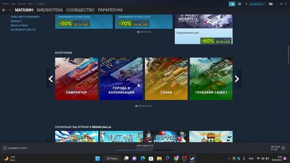Click the taskbar Поиск search box
This screenshot has width=290, height=163.
click(112, 158)
